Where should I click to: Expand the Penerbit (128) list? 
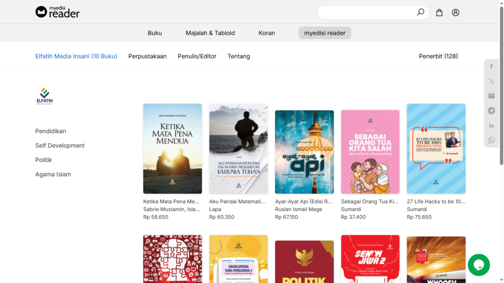[438, 56]
